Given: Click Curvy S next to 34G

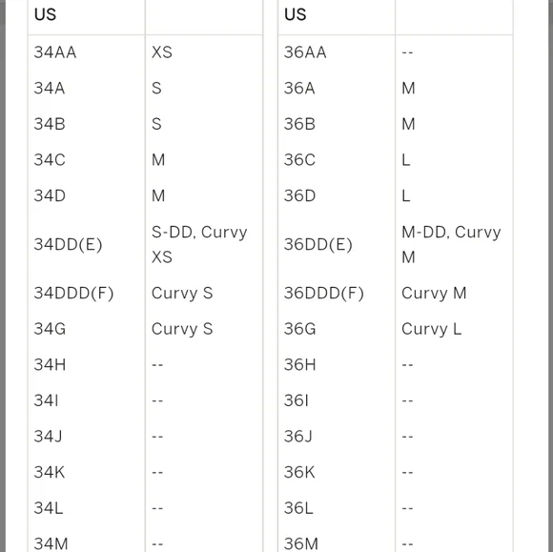Looking at the screenshot, I should click(x=182, y=329).
